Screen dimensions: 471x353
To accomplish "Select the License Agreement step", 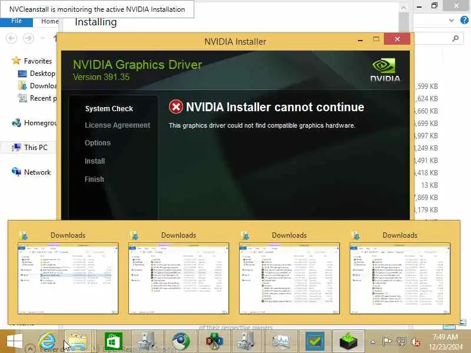I will [117, 125].
